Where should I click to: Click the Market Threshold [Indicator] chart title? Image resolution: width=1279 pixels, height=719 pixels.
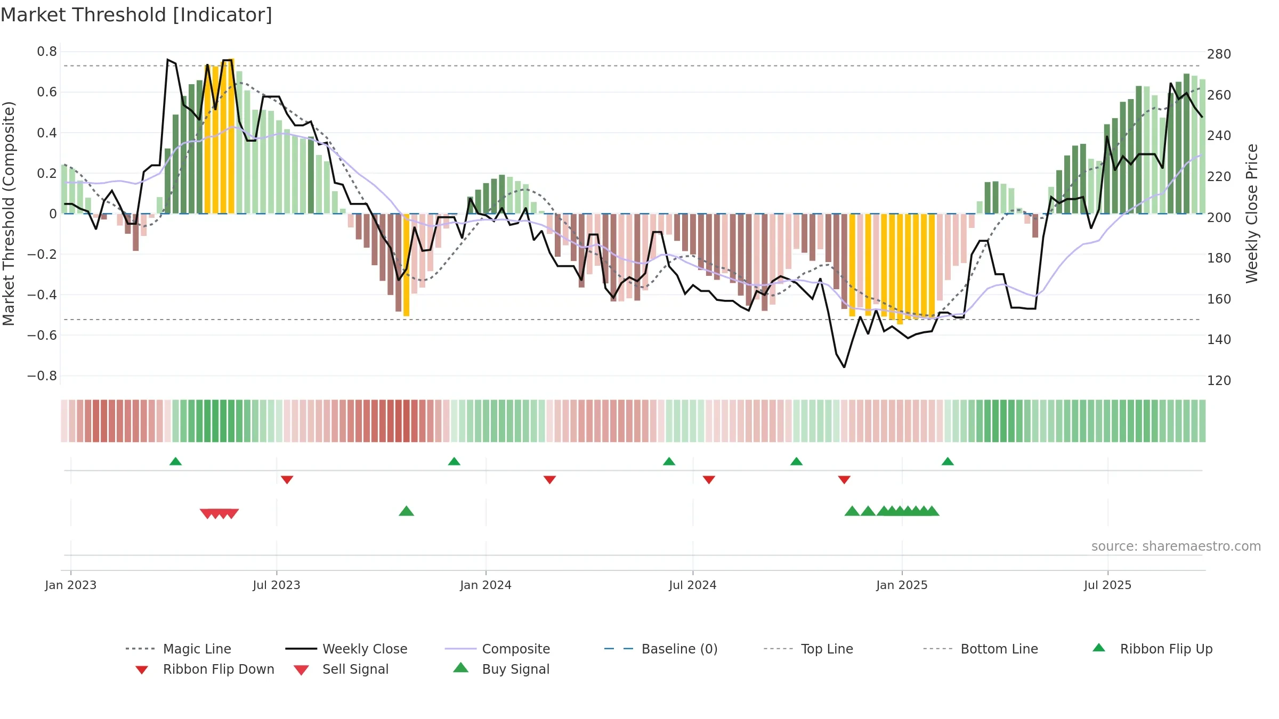click(136, 15)
